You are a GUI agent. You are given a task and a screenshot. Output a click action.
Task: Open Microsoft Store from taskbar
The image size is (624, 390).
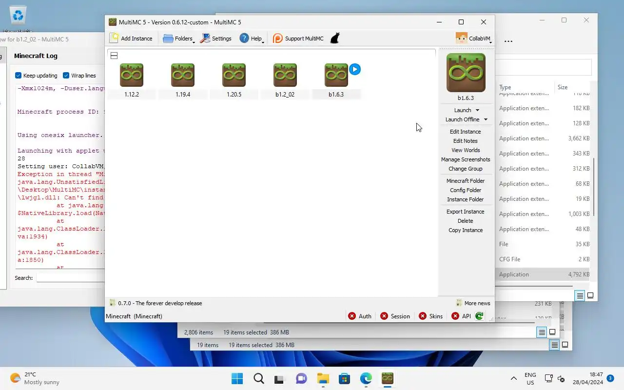344,378
